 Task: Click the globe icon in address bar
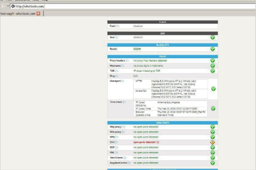click(13, 6)
